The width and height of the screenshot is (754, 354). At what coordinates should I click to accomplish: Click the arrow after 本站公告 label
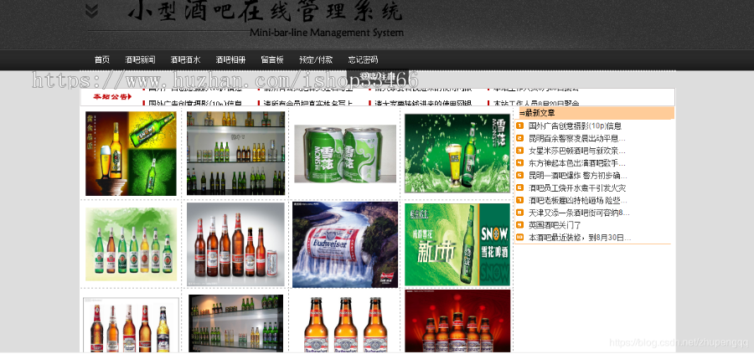[130, 97]
